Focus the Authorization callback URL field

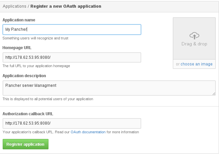[x=72, y=123]
